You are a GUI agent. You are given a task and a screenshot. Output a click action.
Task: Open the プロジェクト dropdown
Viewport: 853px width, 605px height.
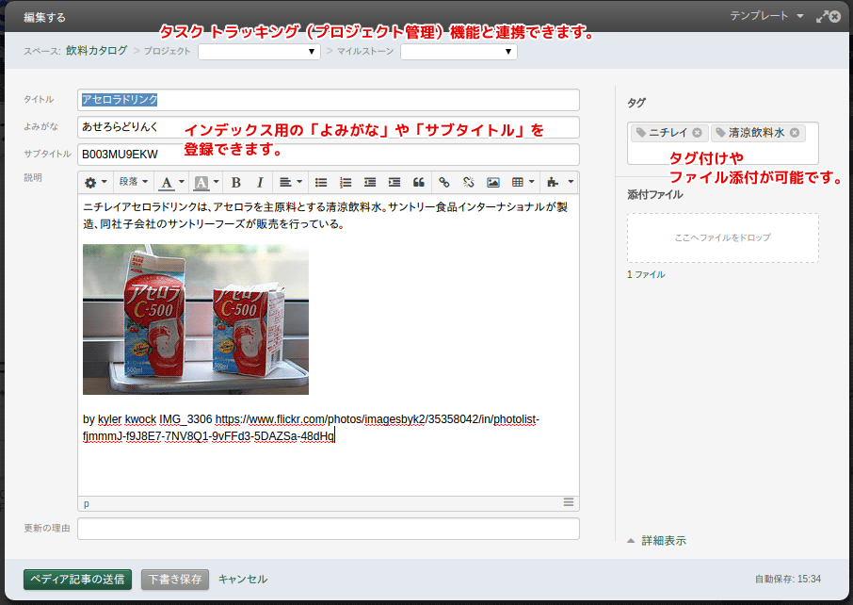point(259,52)
